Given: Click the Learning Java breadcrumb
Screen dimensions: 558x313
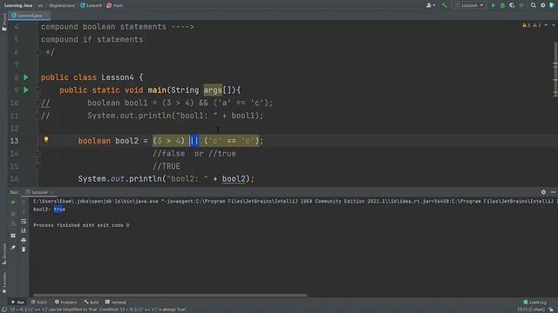Looking at the screenshot, I should [18, 5].
